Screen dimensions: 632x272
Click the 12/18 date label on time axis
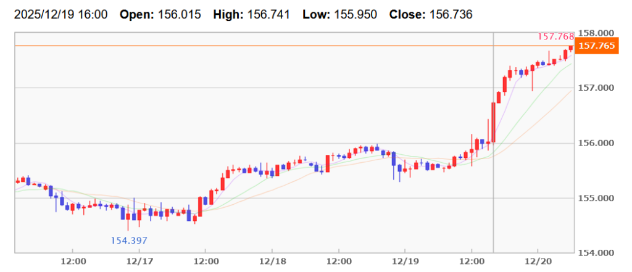click(x=272, y=262)
